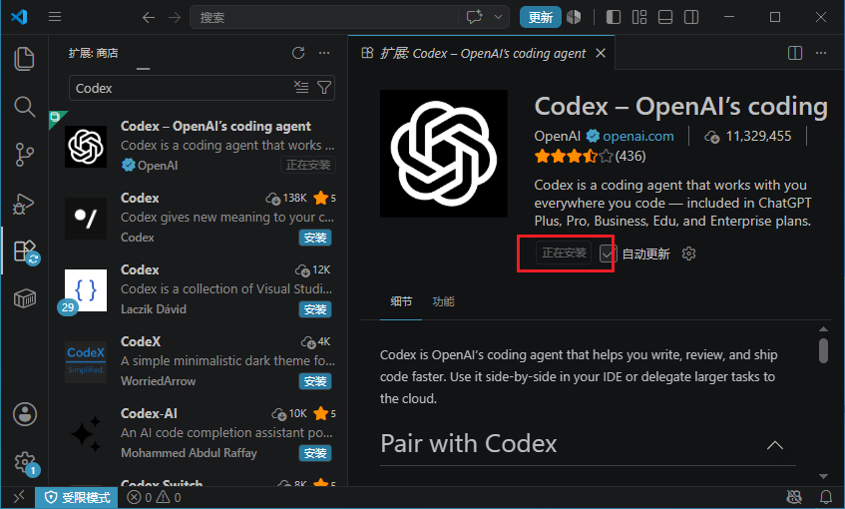Click the VS Code logo icon
This screenshot has width=845, height=509.
[x=19, y=17]
